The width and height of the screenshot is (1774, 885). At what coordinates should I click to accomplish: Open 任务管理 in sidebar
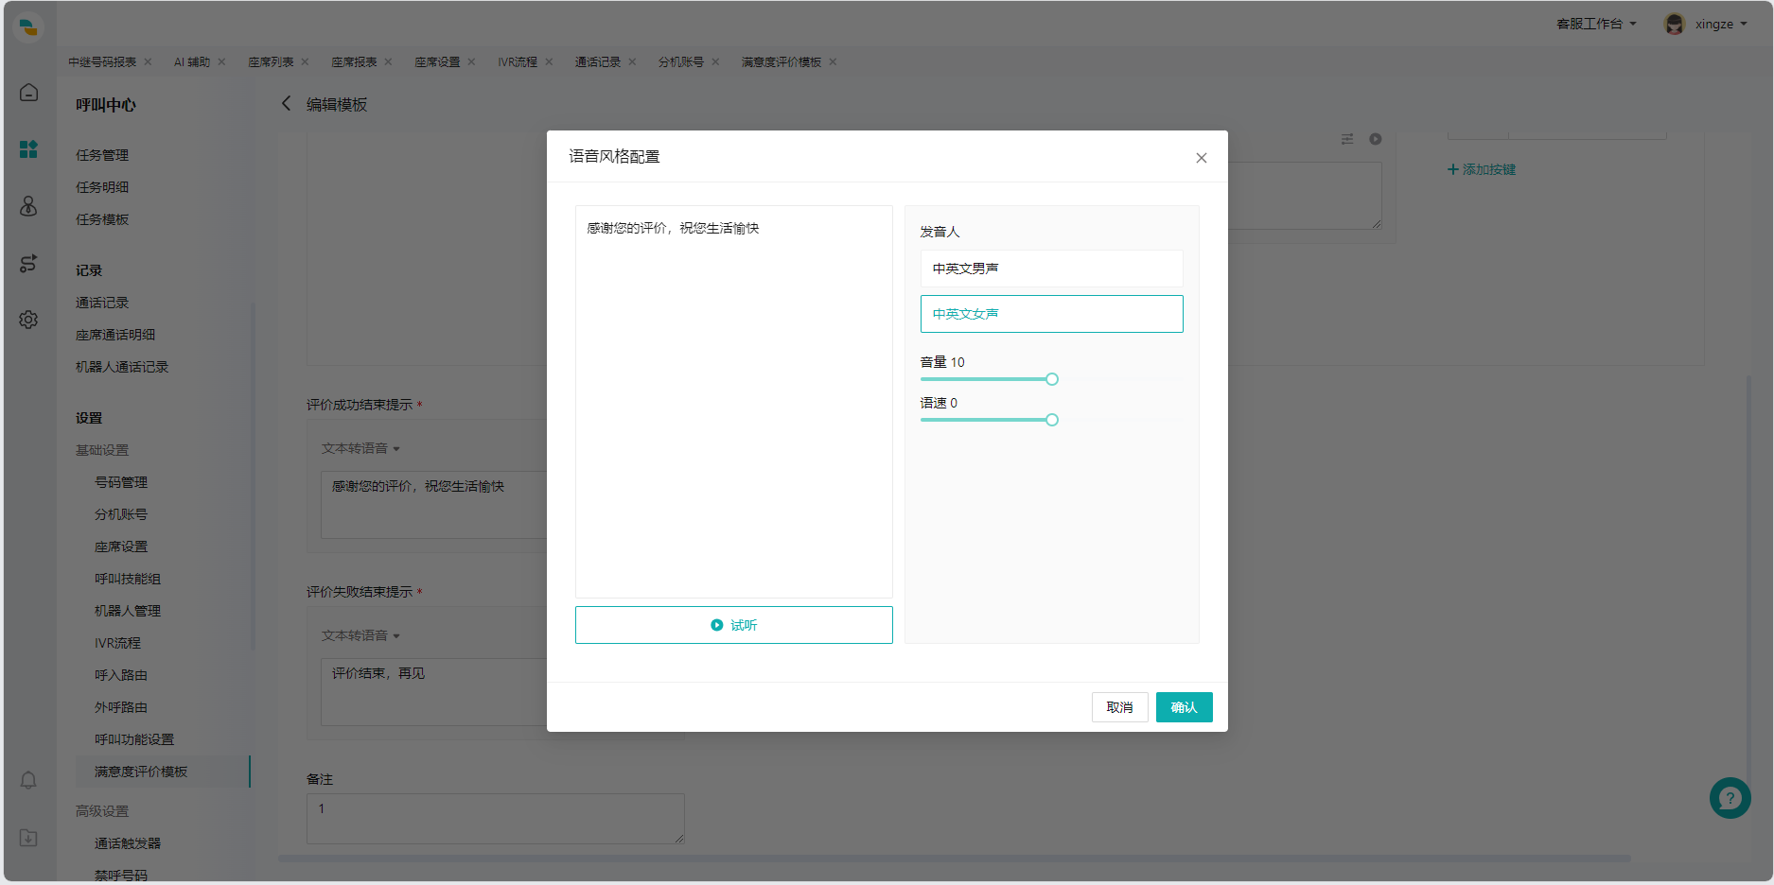[x=102, y=155]
